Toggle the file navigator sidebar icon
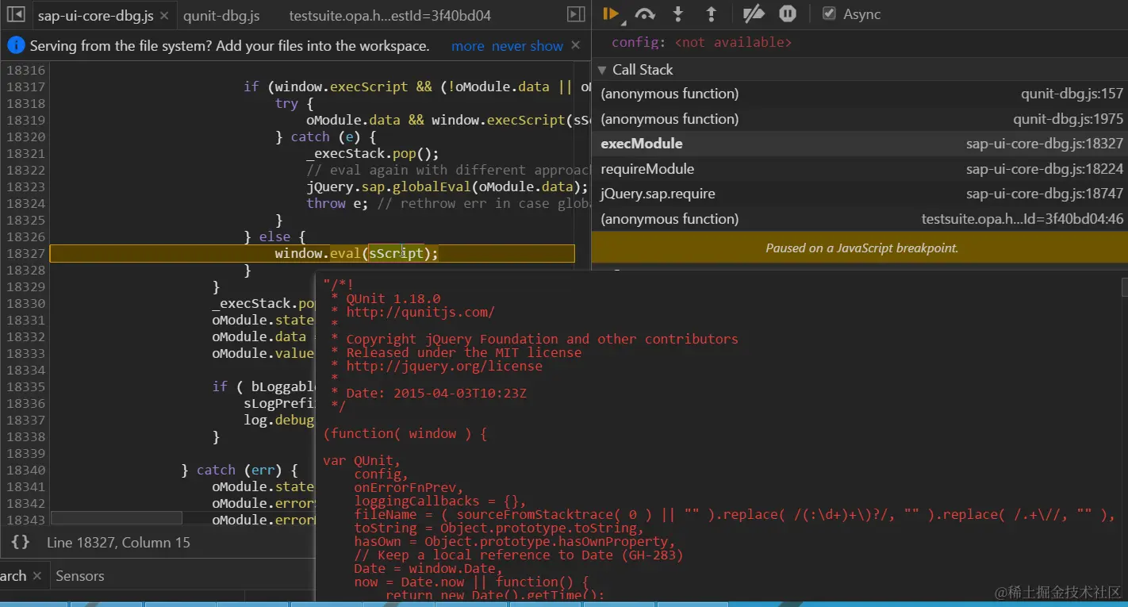Screen dimensions: 1128x607 15,15
